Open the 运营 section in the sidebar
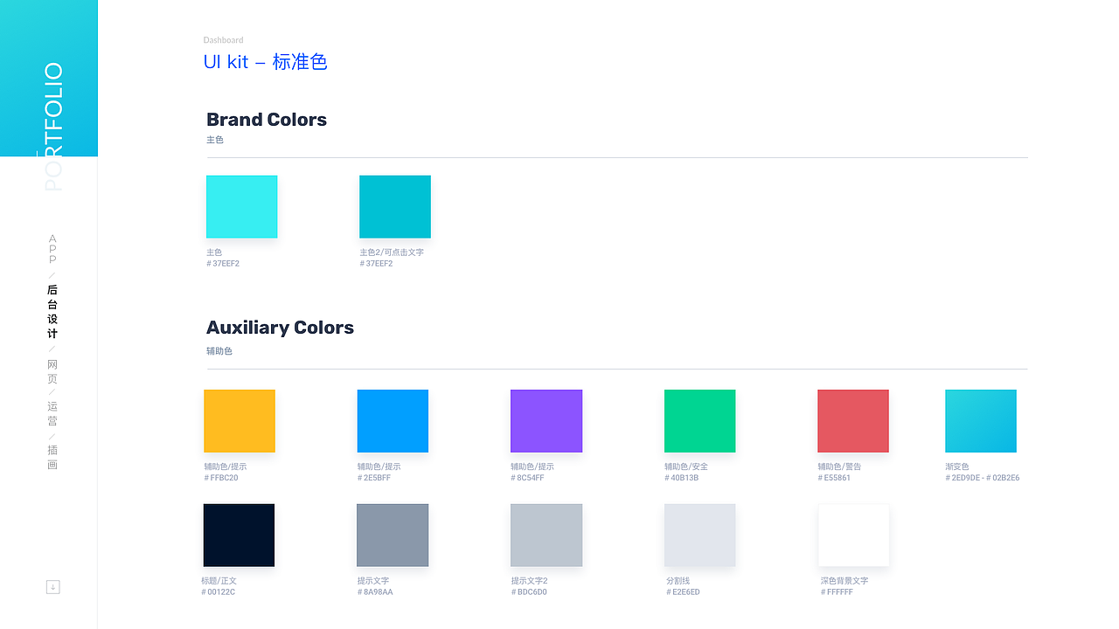This screenshot has height=629, width=1119. pyautogui.click(x=52, y=412)
